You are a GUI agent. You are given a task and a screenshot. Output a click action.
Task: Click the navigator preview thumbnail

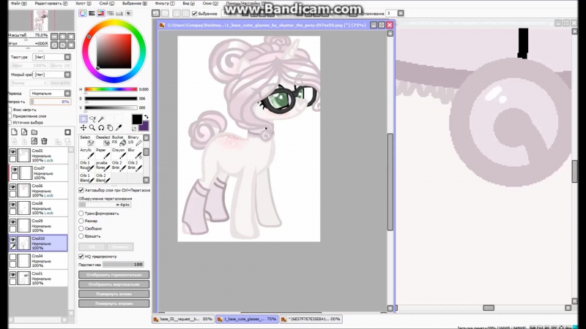(x=41, y=20)
